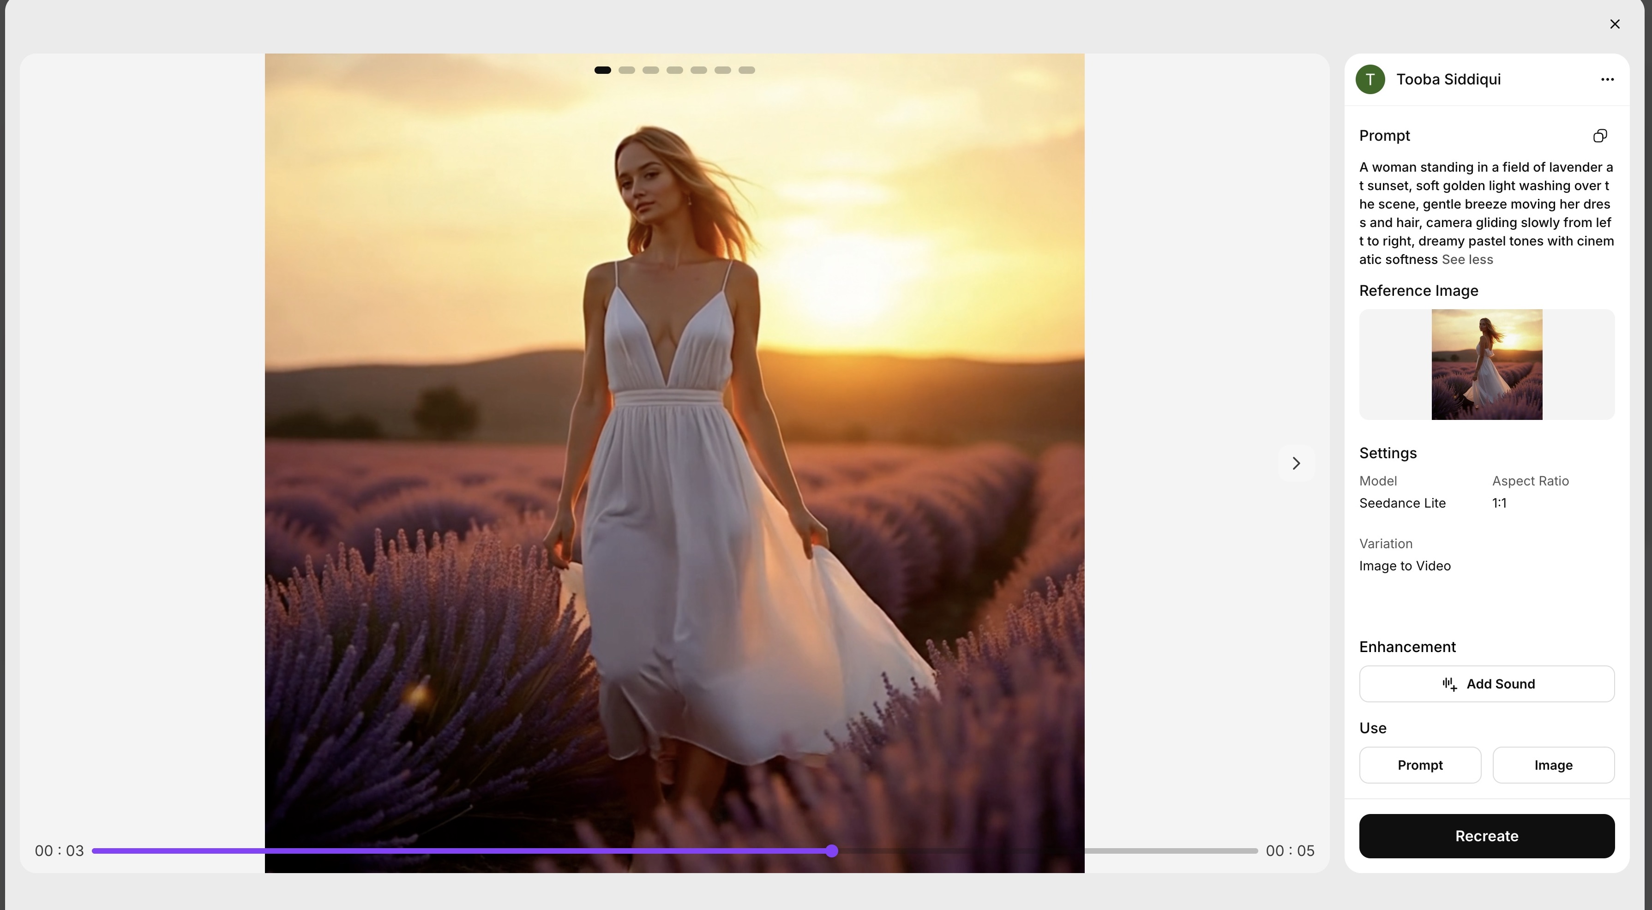Click the Variation label
This screenshot has width=1652, height=910.
tap(1385, 544)
